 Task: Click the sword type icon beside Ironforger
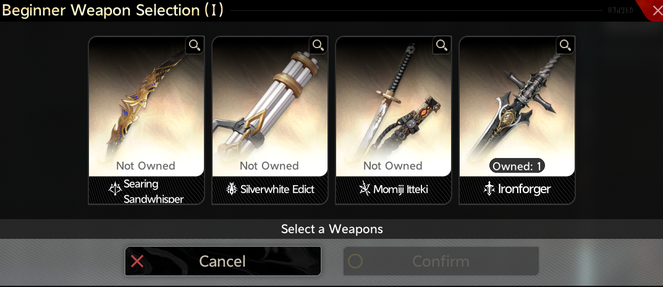click(x=489, y=189)
